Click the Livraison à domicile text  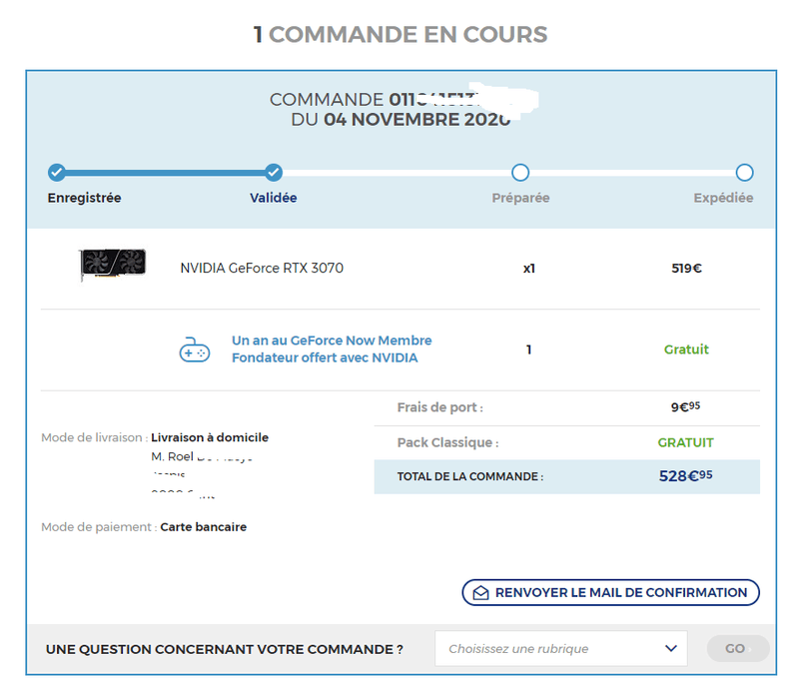click(210, 437)
